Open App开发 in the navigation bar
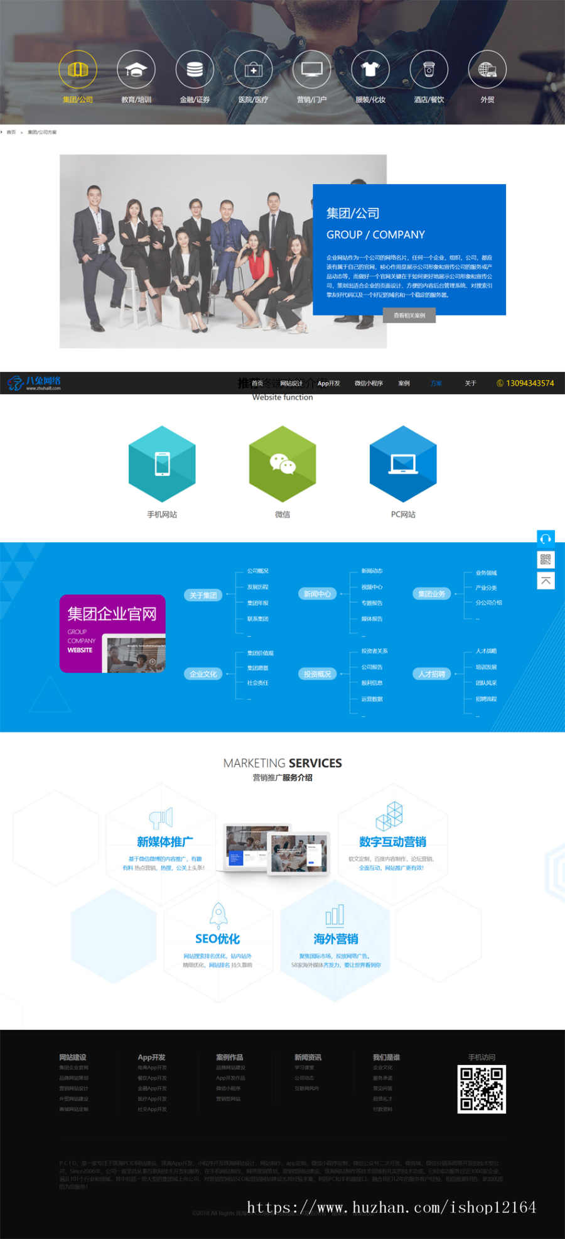 tap(328, 383)
